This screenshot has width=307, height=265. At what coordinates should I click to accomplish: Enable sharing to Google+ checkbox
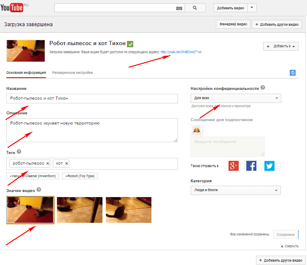coord(242,166)
